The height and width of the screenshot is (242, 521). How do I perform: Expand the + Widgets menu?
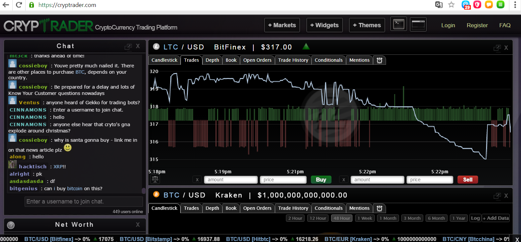coord(324,25)
